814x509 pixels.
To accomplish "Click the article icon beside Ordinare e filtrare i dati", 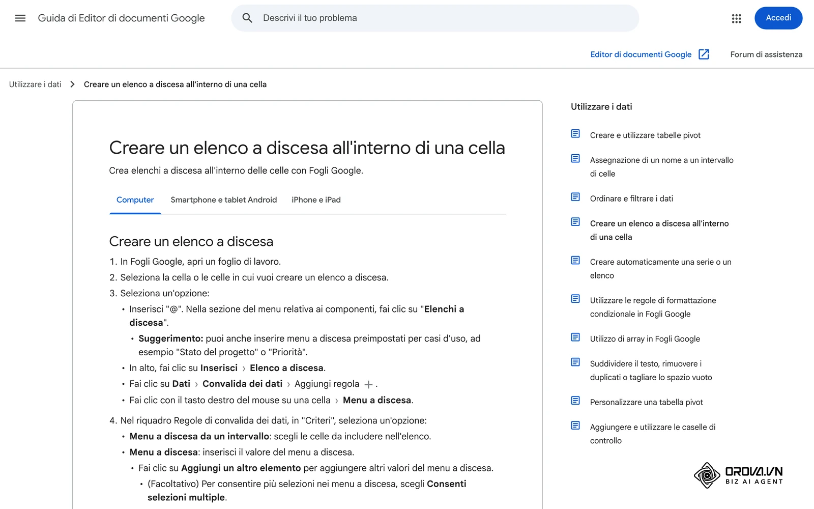I will (x=575, y=197).
